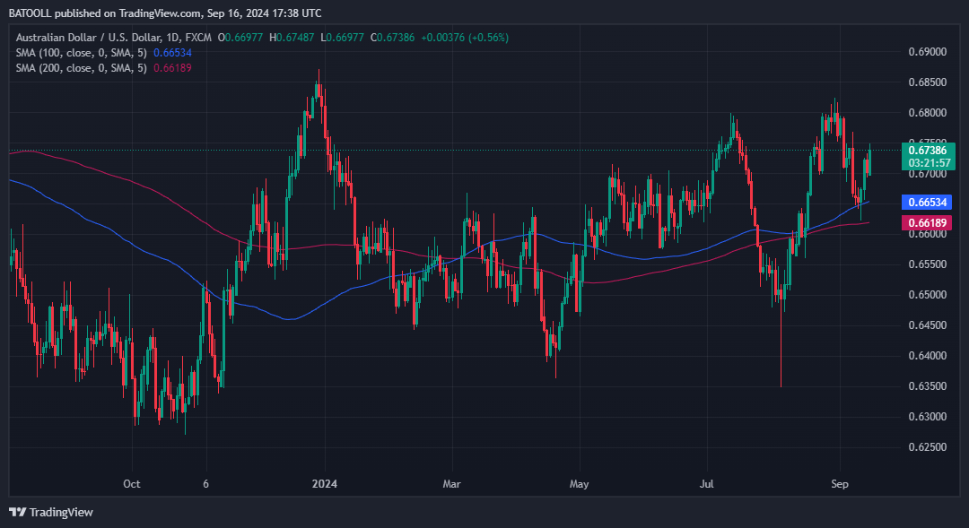969x528 pixels.
Task: Click the Jul label on time axis
Action: click(x=706, y=484)
